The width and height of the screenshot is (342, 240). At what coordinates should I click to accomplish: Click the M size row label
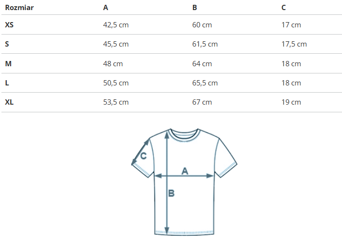[x=8, y=63]
